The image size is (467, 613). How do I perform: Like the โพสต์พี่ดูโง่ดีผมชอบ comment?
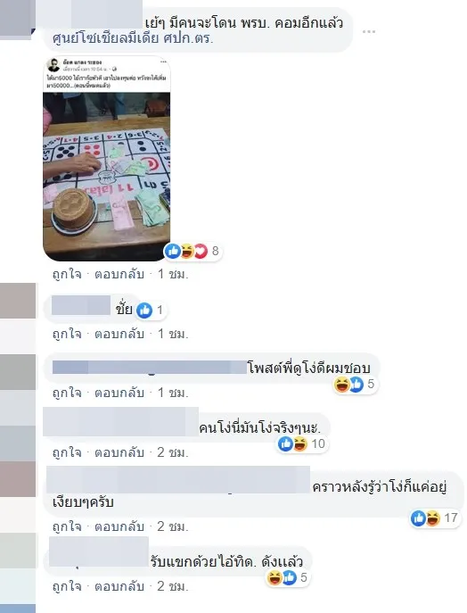click(67, 393)
